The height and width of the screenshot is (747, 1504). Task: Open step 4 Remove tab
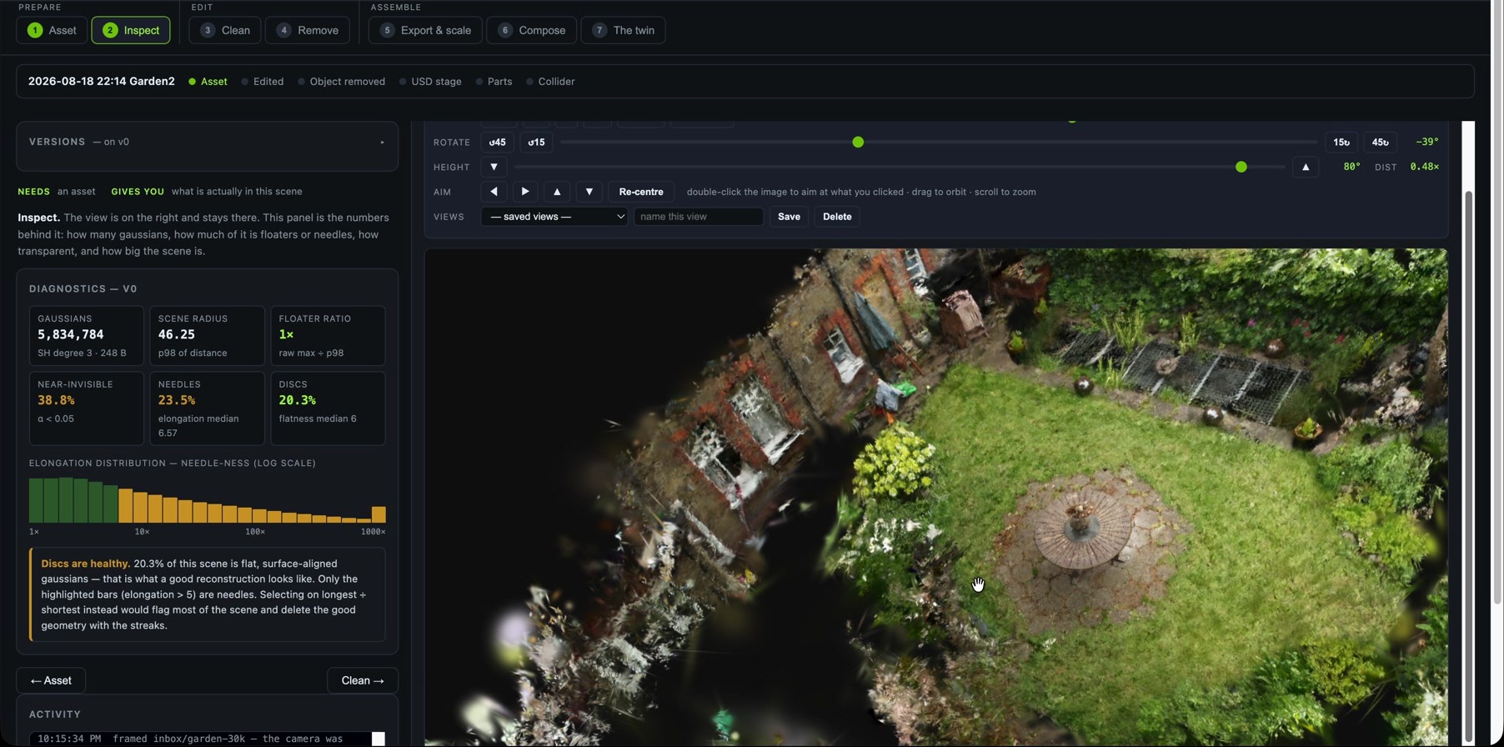coord(308,30)
